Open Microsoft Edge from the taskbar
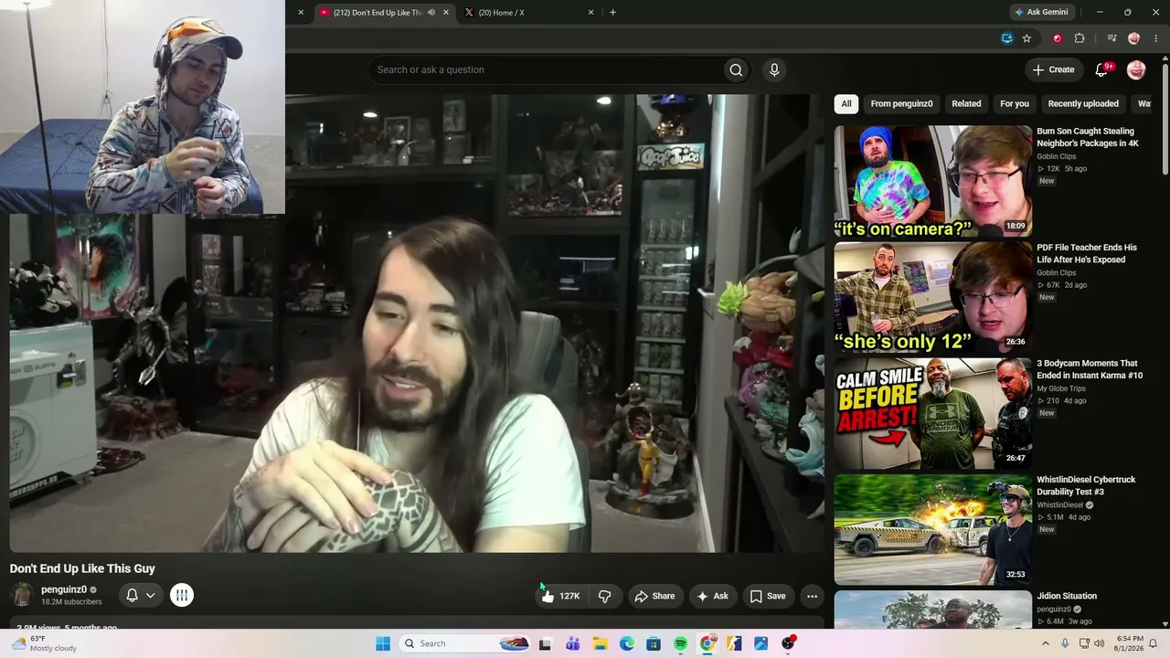1170x658 pixels. point(626,643)
